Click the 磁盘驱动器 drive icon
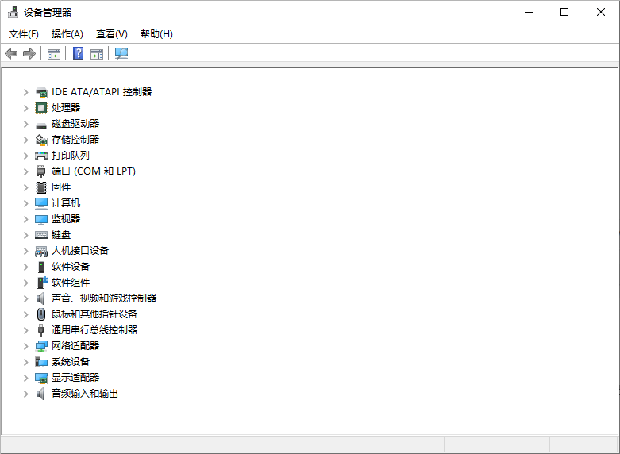Image resolution: width=620 pixels, height=454 pixels. 41,125
